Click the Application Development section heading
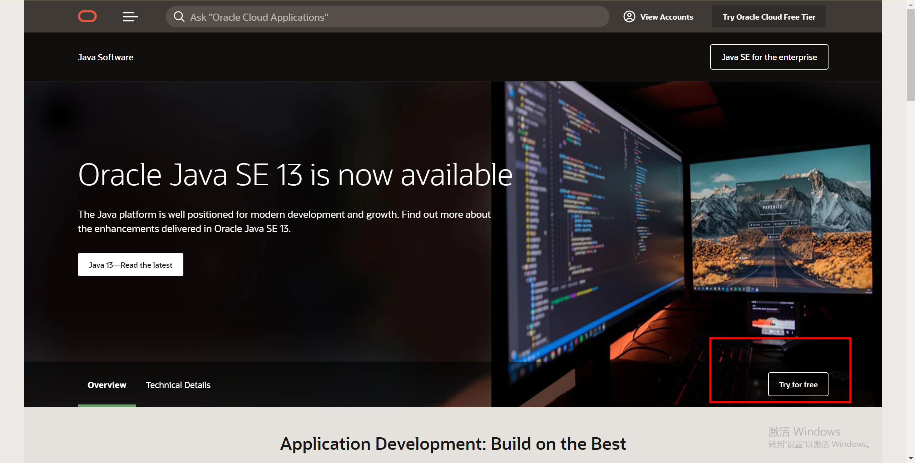 453,444
